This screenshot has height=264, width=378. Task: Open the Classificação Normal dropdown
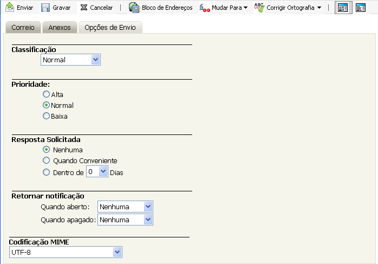click(x=70, y=60)
